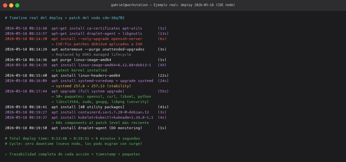346x162 pixels.
Task: Click the line 'apt upgrade (full system upgrade)'
Action: [88, 91]
